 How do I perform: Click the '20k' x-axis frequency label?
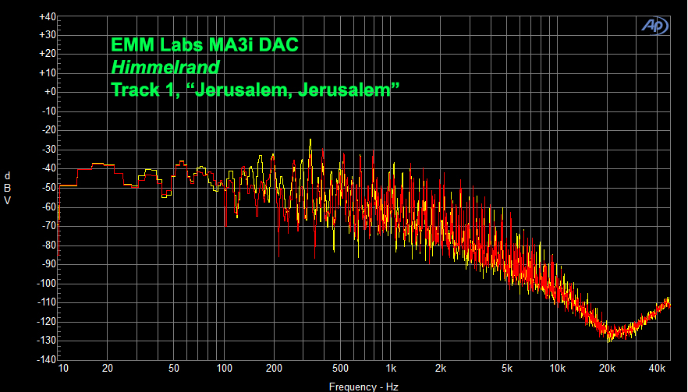click(607, 369)
